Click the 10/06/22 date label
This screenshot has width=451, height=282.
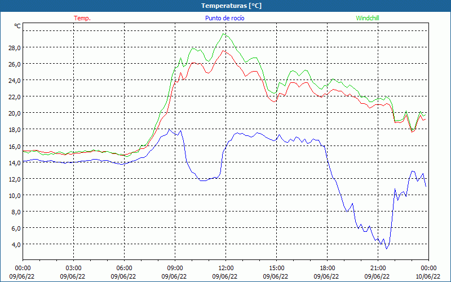tap(428, 276)
